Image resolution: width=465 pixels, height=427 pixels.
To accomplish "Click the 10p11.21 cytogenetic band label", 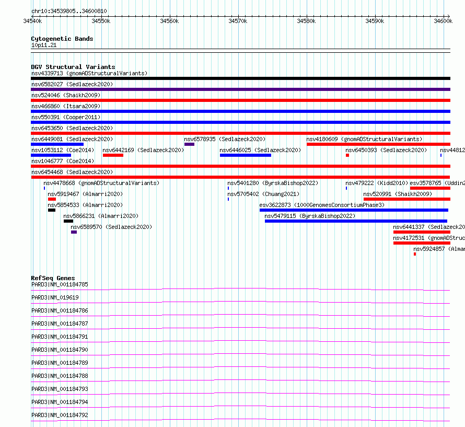I will (44, 45).
